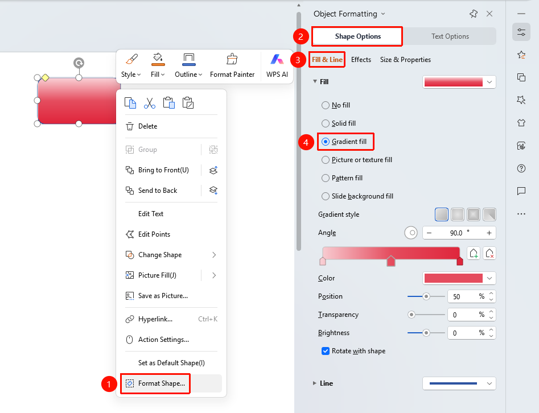Collapse the Fill section
This screenshot has height=413, width=539.
315,81
